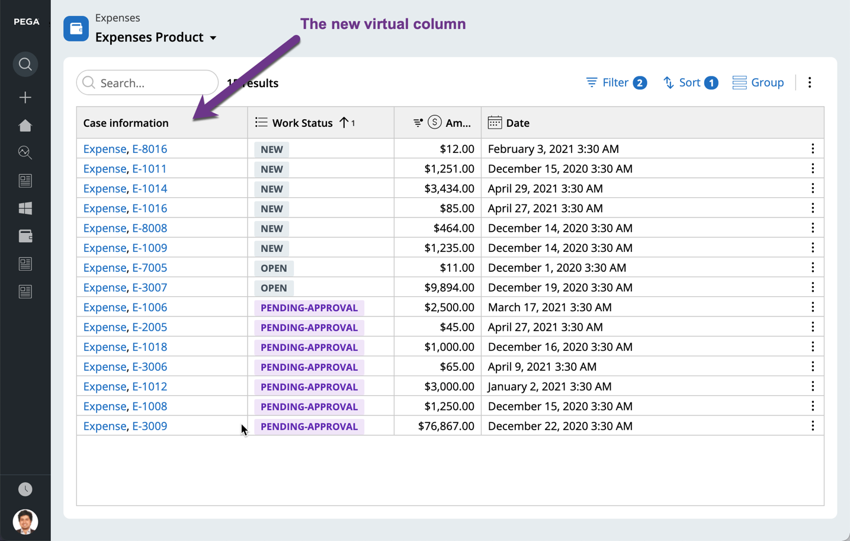Image resolution: width=850 pixels, height=541 pixels.
Task: Click the calendar icon in Date header
Action: click(495, 123)
